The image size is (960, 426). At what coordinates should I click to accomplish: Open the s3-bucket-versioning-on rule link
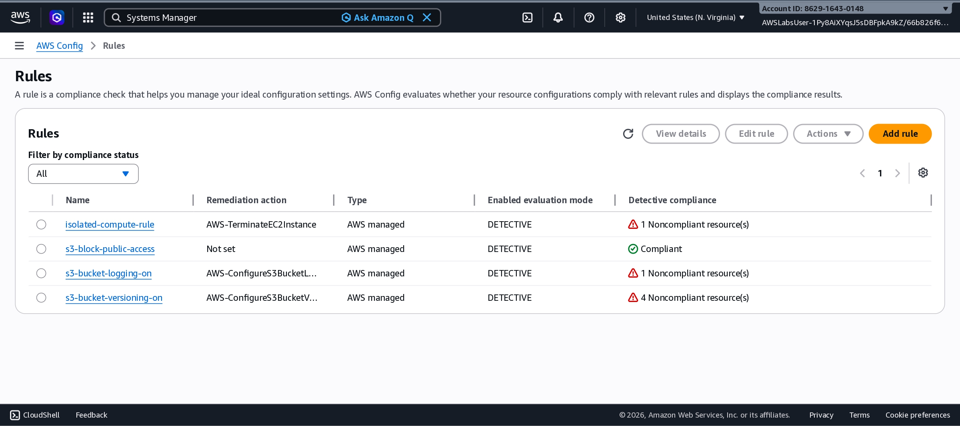pos(114,298)
